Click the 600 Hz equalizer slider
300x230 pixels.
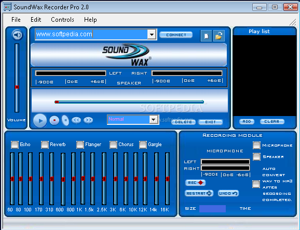coord(63,179)
